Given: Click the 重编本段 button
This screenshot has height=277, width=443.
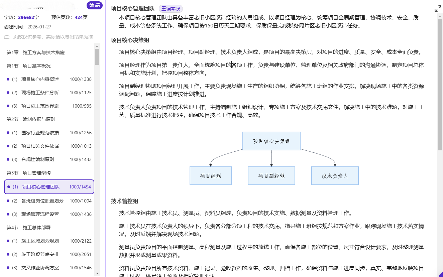Looking at the screenshot, I should coord(171,9).
